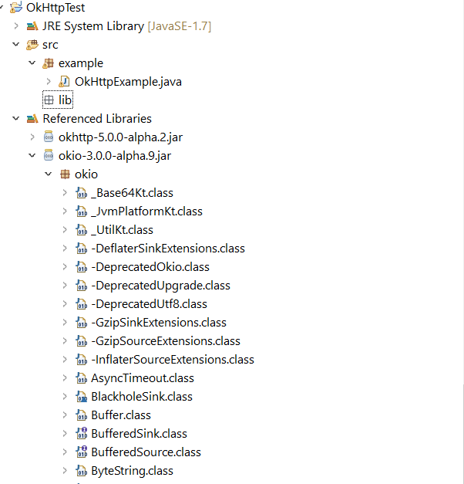Image resolution: width=464 pixels, height=484 pixels.
Task: Click the OkHttpTest project icon
Action: pos(16,8)
